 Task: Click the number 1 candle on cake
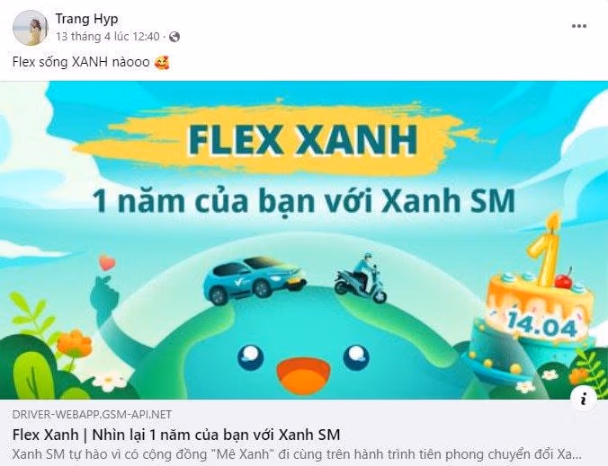[x=546, y=251]
